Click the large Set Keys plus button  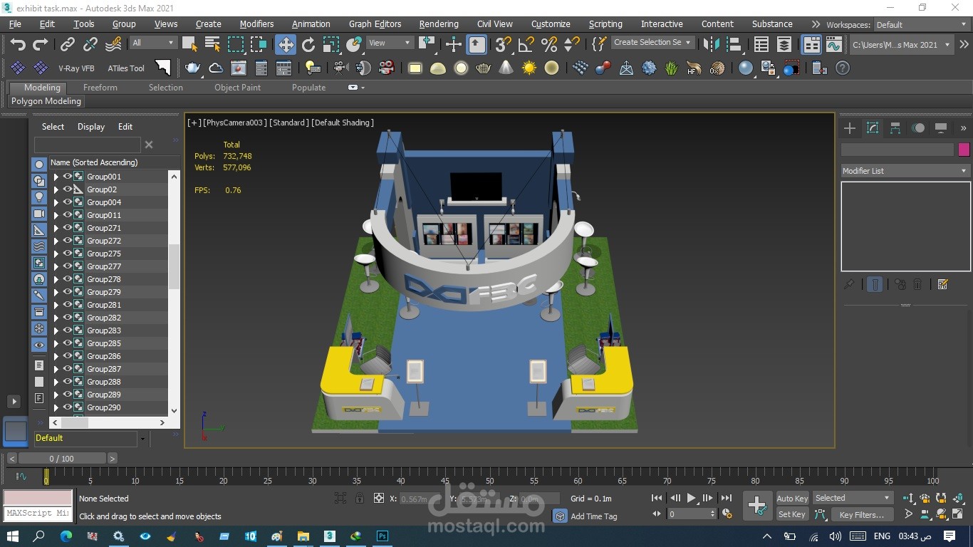point(757,506)
